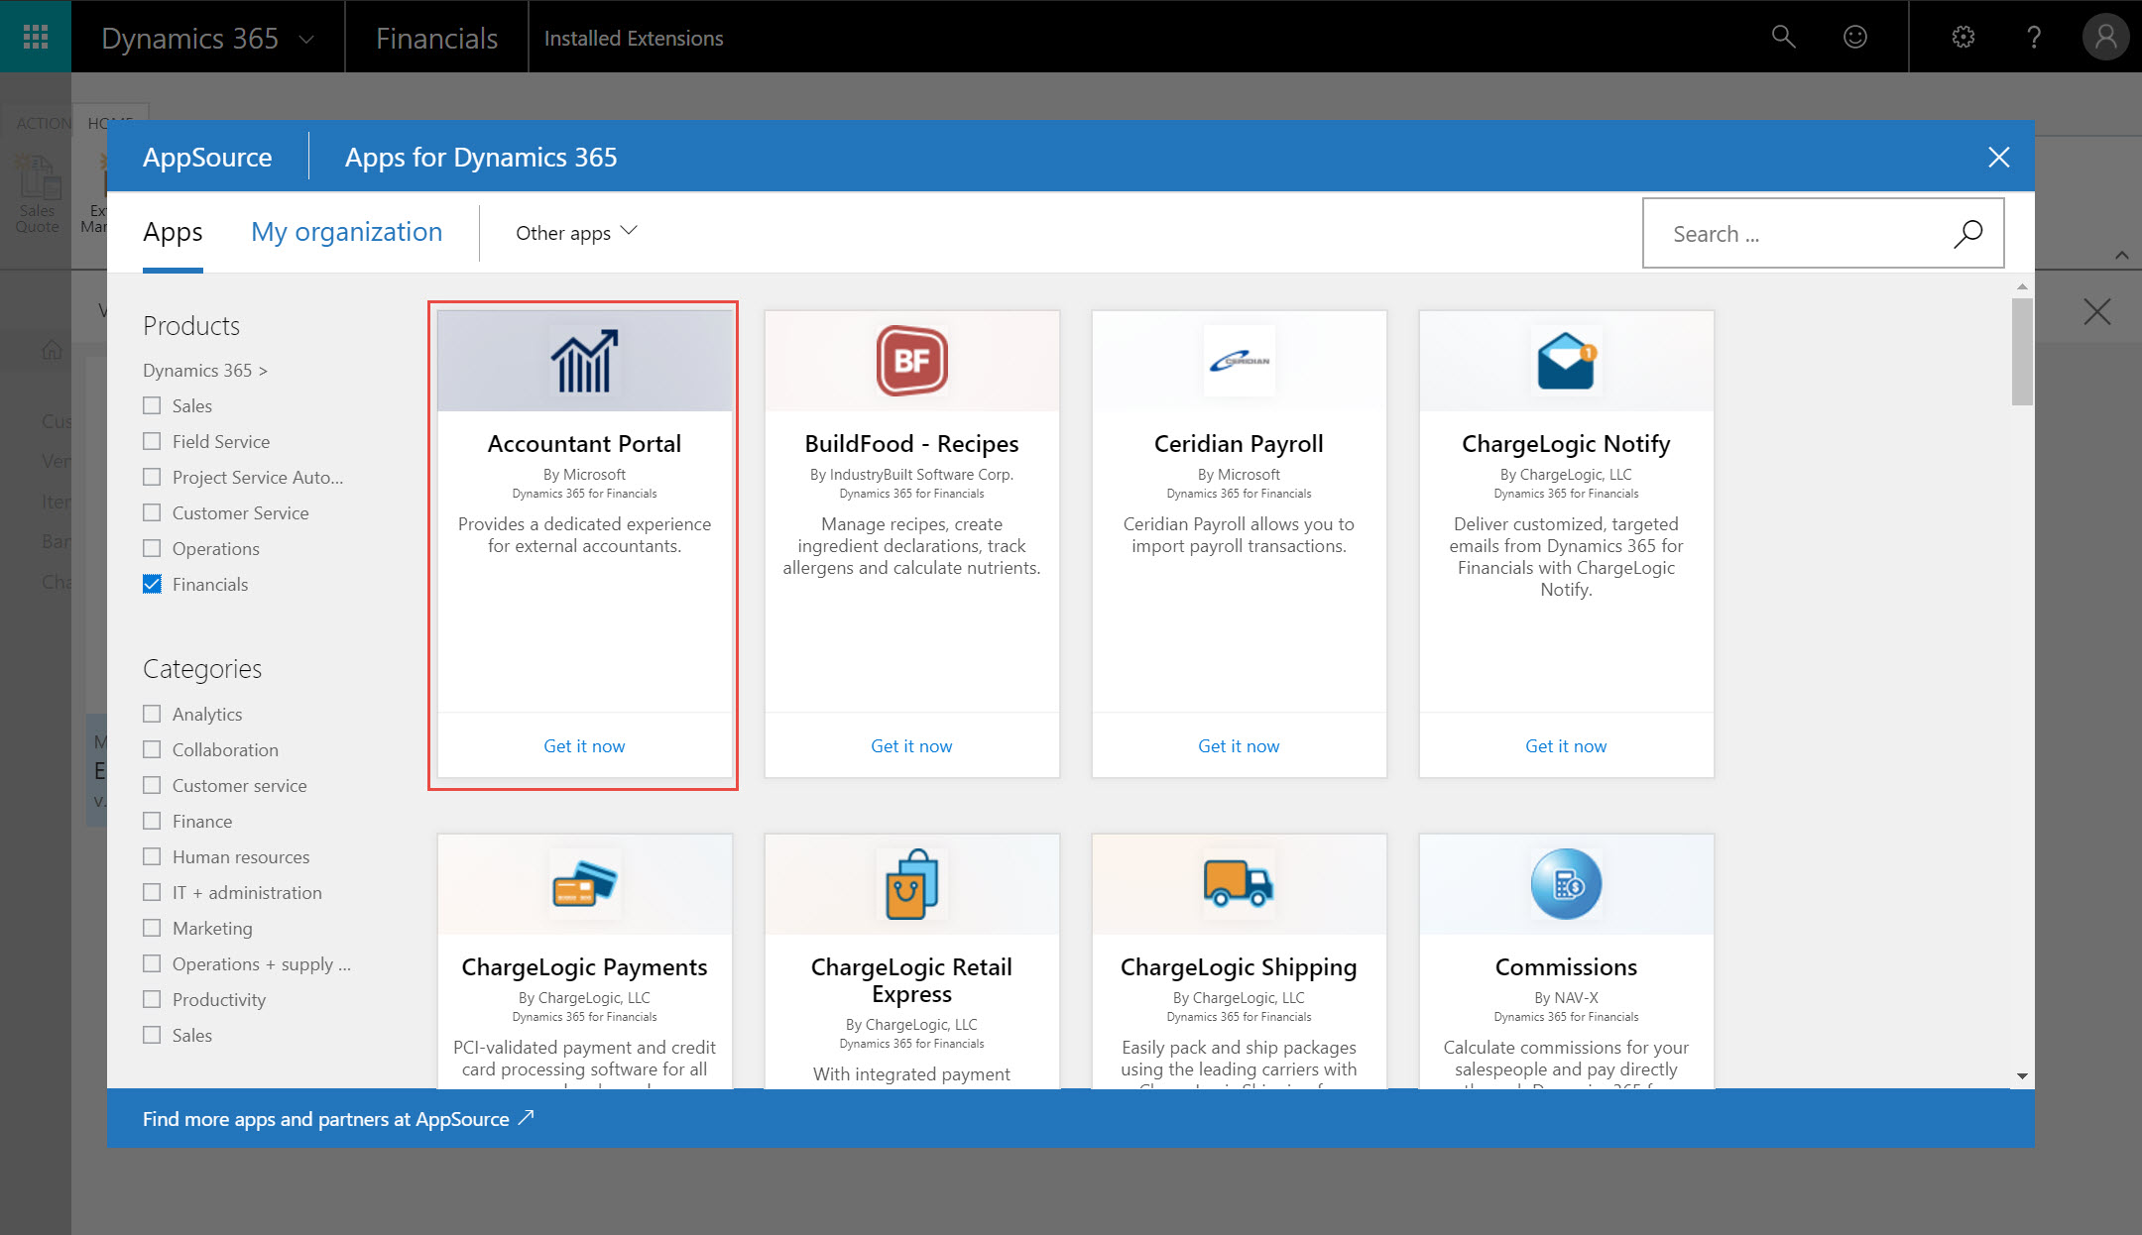Enable the Analytics category checkbox
This screenshot has width=2142, height=1235.
click(x=152, y=714)
